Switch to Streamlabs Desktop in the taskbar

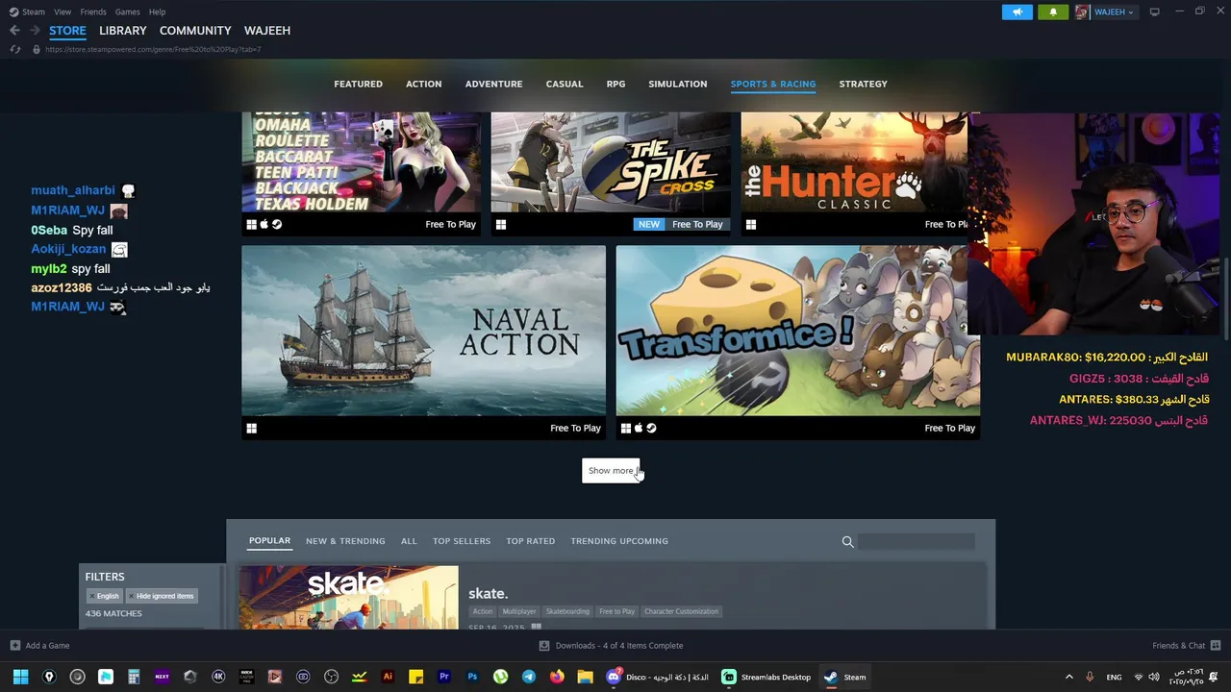(x=767, y=677)
